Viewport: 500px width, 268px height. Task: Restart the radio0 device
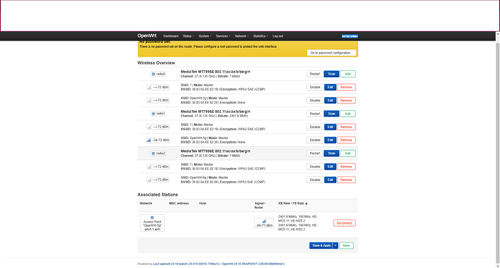(x=314, y=74)
